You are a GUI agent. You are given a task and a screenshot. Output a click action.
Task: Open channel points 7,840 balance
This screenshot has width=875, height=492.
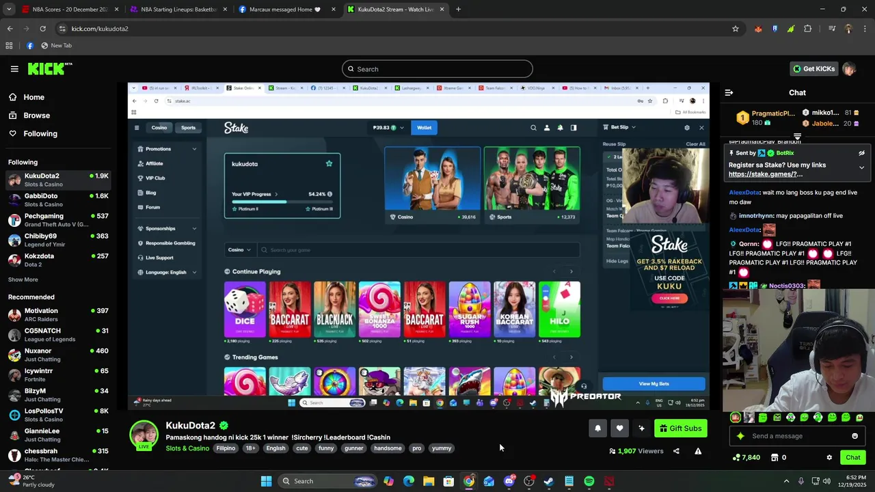pos(746,457)
